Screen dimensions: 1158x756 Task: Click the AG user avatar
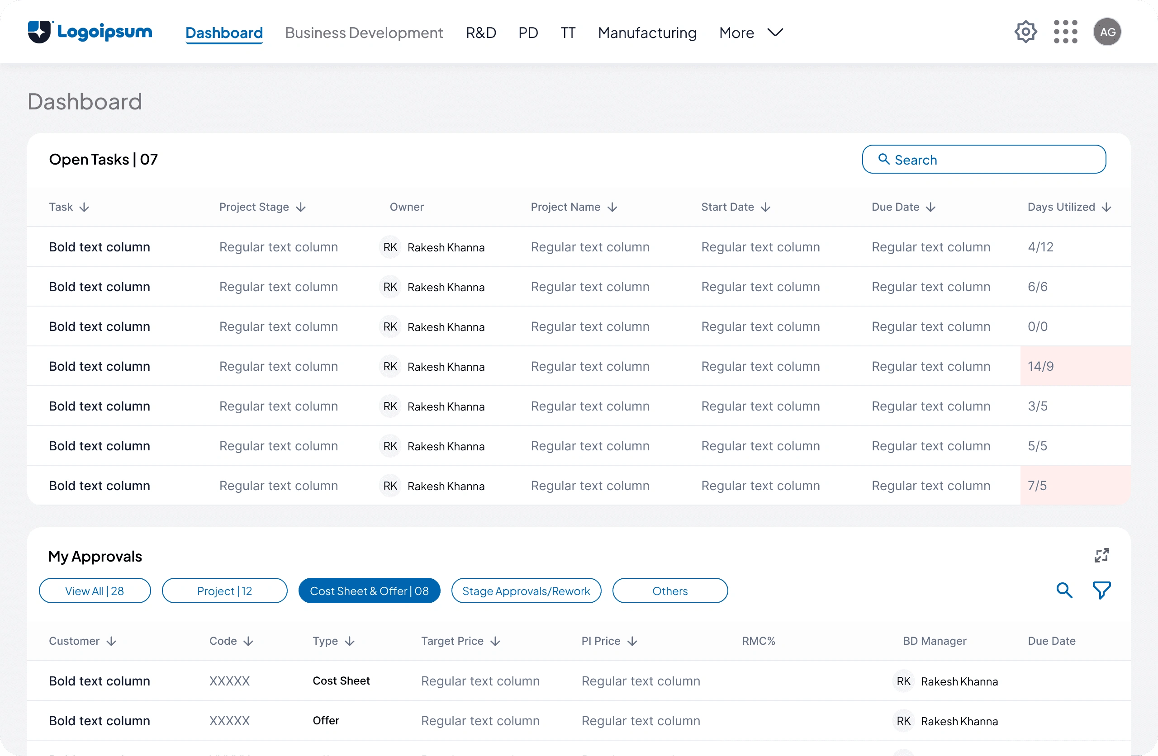tap(1107, 32)
